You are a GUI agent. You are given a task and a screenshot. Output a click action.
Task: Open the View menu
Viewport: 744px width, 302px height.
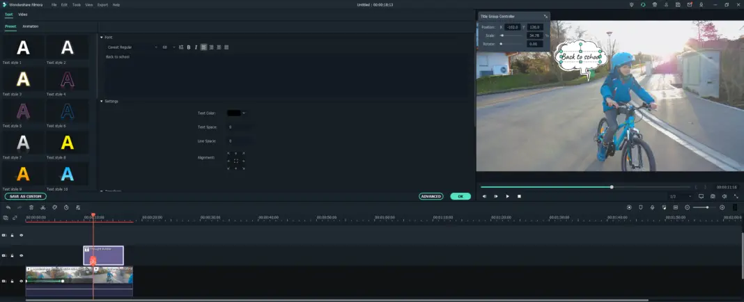click(88, 5)
